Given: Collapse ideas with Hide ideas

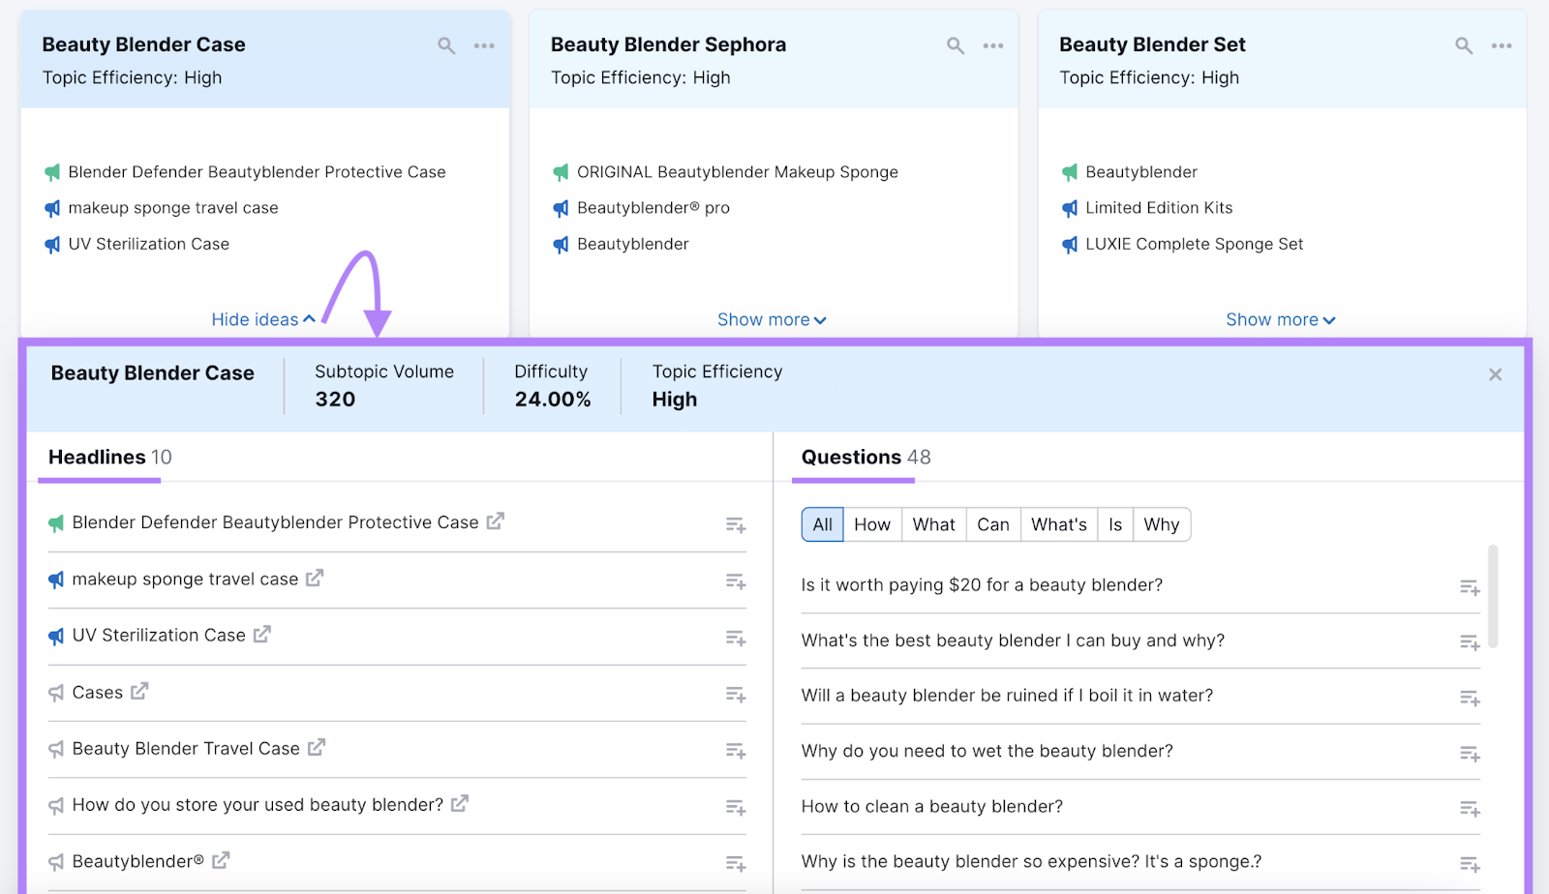Looking at the screenshot, I should (x=262, y=319).
